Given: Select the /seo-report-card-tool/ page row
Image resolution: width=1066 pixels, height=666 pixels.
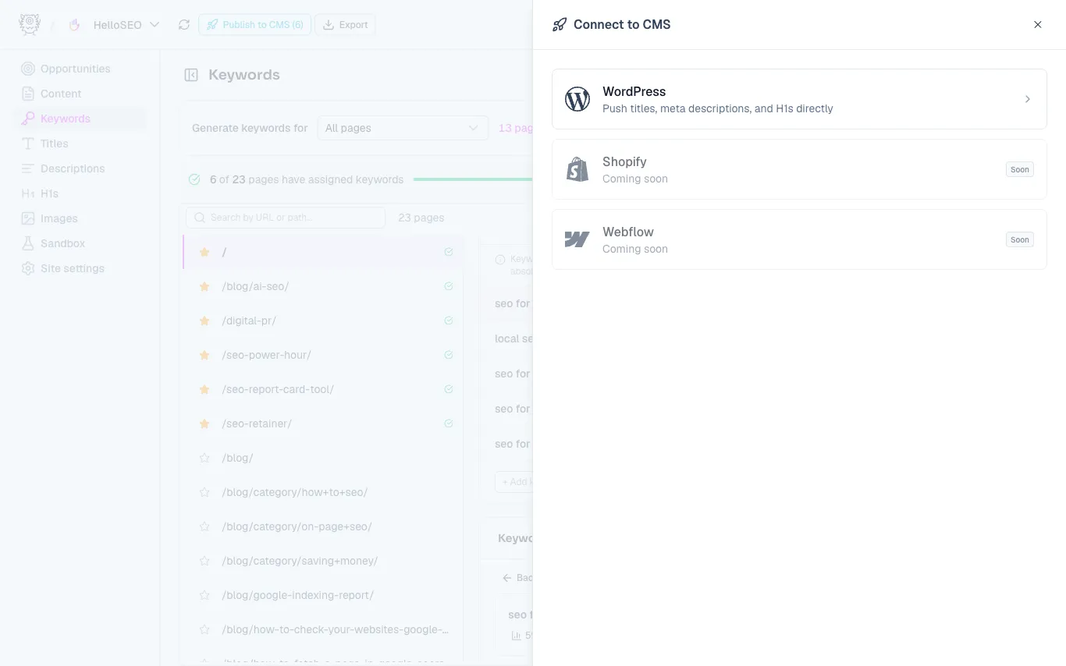Looking at the screenshot, I should tap(323, 389).
